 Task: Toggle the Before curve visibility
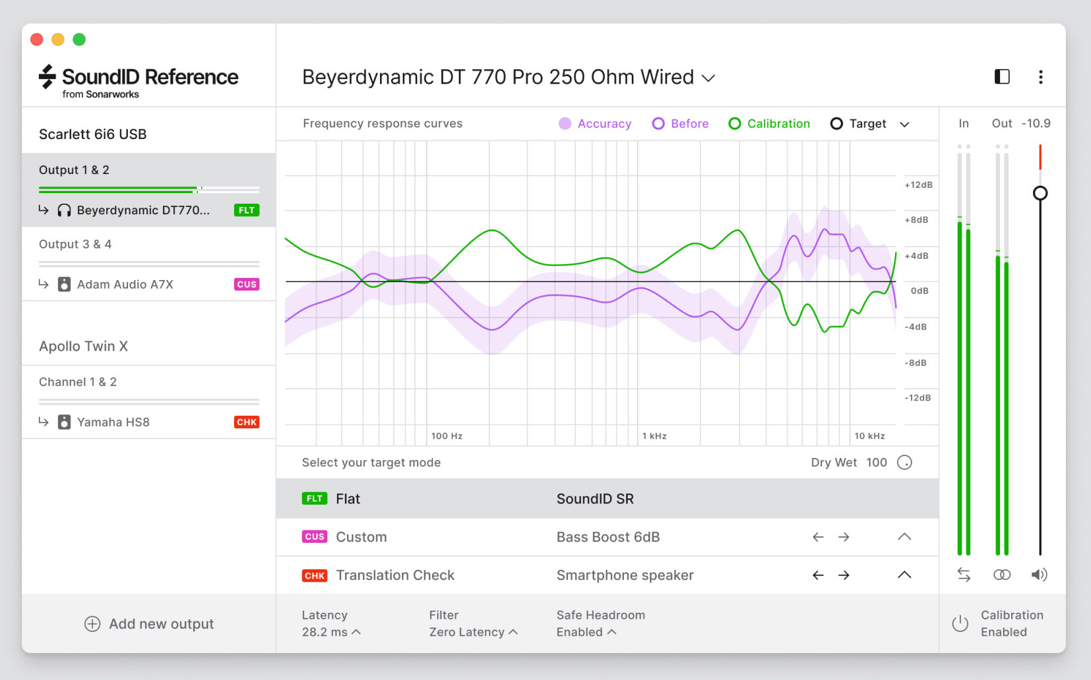pyautogui.click(x=680, y=124)
